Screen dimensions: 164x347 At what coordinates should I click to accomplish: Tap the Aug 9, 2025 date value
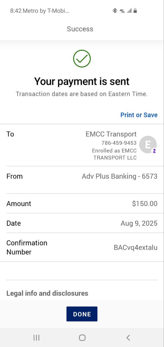click(x=139, y=223)
